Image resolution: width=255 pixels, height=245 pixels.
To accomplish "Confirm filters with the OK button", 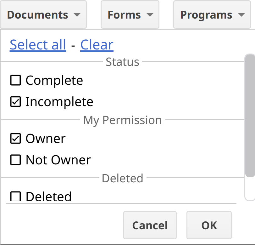I will click(x=209, y=225).
